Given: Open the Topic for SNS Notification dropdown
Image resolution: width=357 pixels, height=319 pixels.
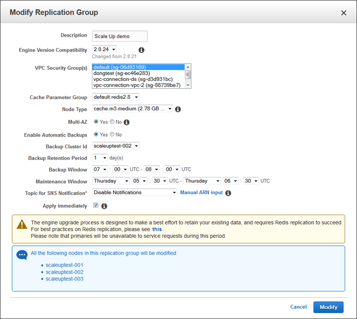Looking at the screenshot, I should [135, 193].
